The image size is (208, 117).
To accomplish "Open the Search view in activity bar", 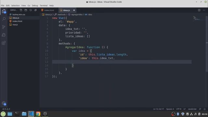I will point(4,19).
